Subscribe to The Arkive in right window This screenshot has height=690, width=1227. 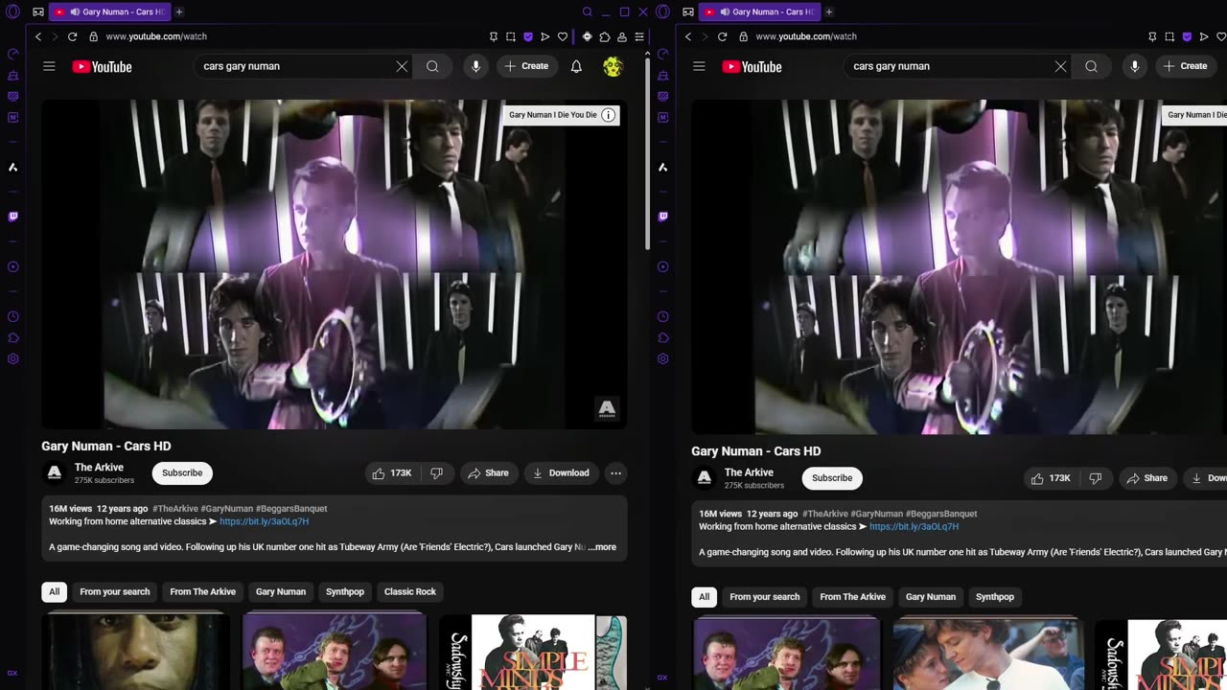tap(832, 477)
